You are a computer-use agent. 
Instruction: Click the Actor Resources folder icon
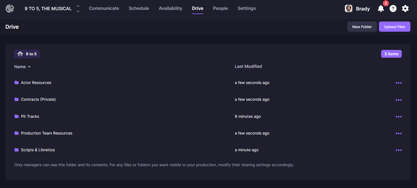coord(16,83)
